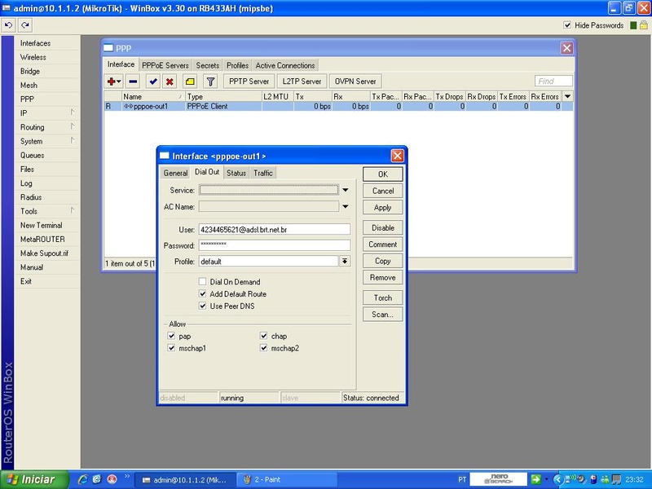Click the OK button
Viewport: 652px width, 489px height.
pyautogui.click(x=382, y=174)
